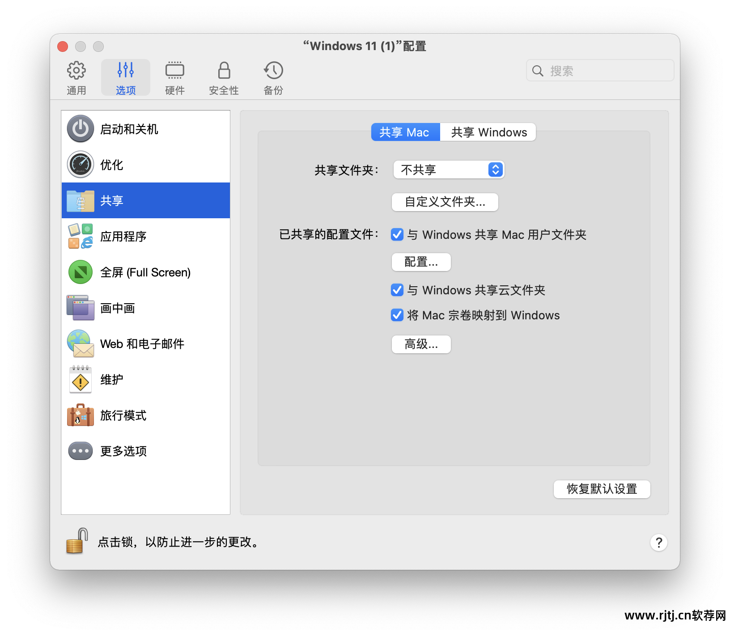Click the 旅行模式 suitcase icon
Image resolution: width=730 pixels, height=636 pixels.
click(x=81, y=415)
